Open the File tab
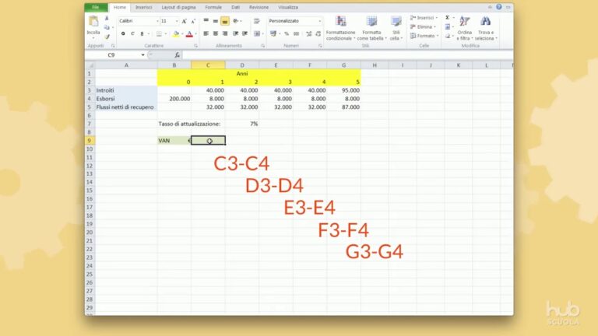The height and width of the screenshot is (336, 598). point(96,7)
